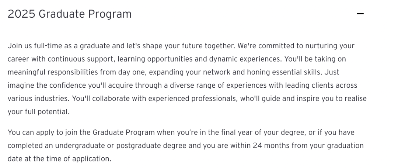Image resolution: width=398 pixels, height=168 pixels.
Task: Click the sentence starting "You can apply"
Action: click(185, 146)
